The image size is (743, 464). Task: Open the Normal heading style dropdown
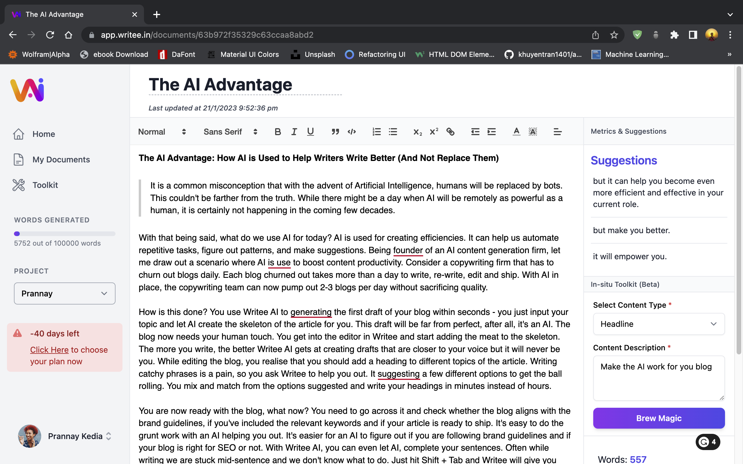pyautogui.click(x=162, y=132)
